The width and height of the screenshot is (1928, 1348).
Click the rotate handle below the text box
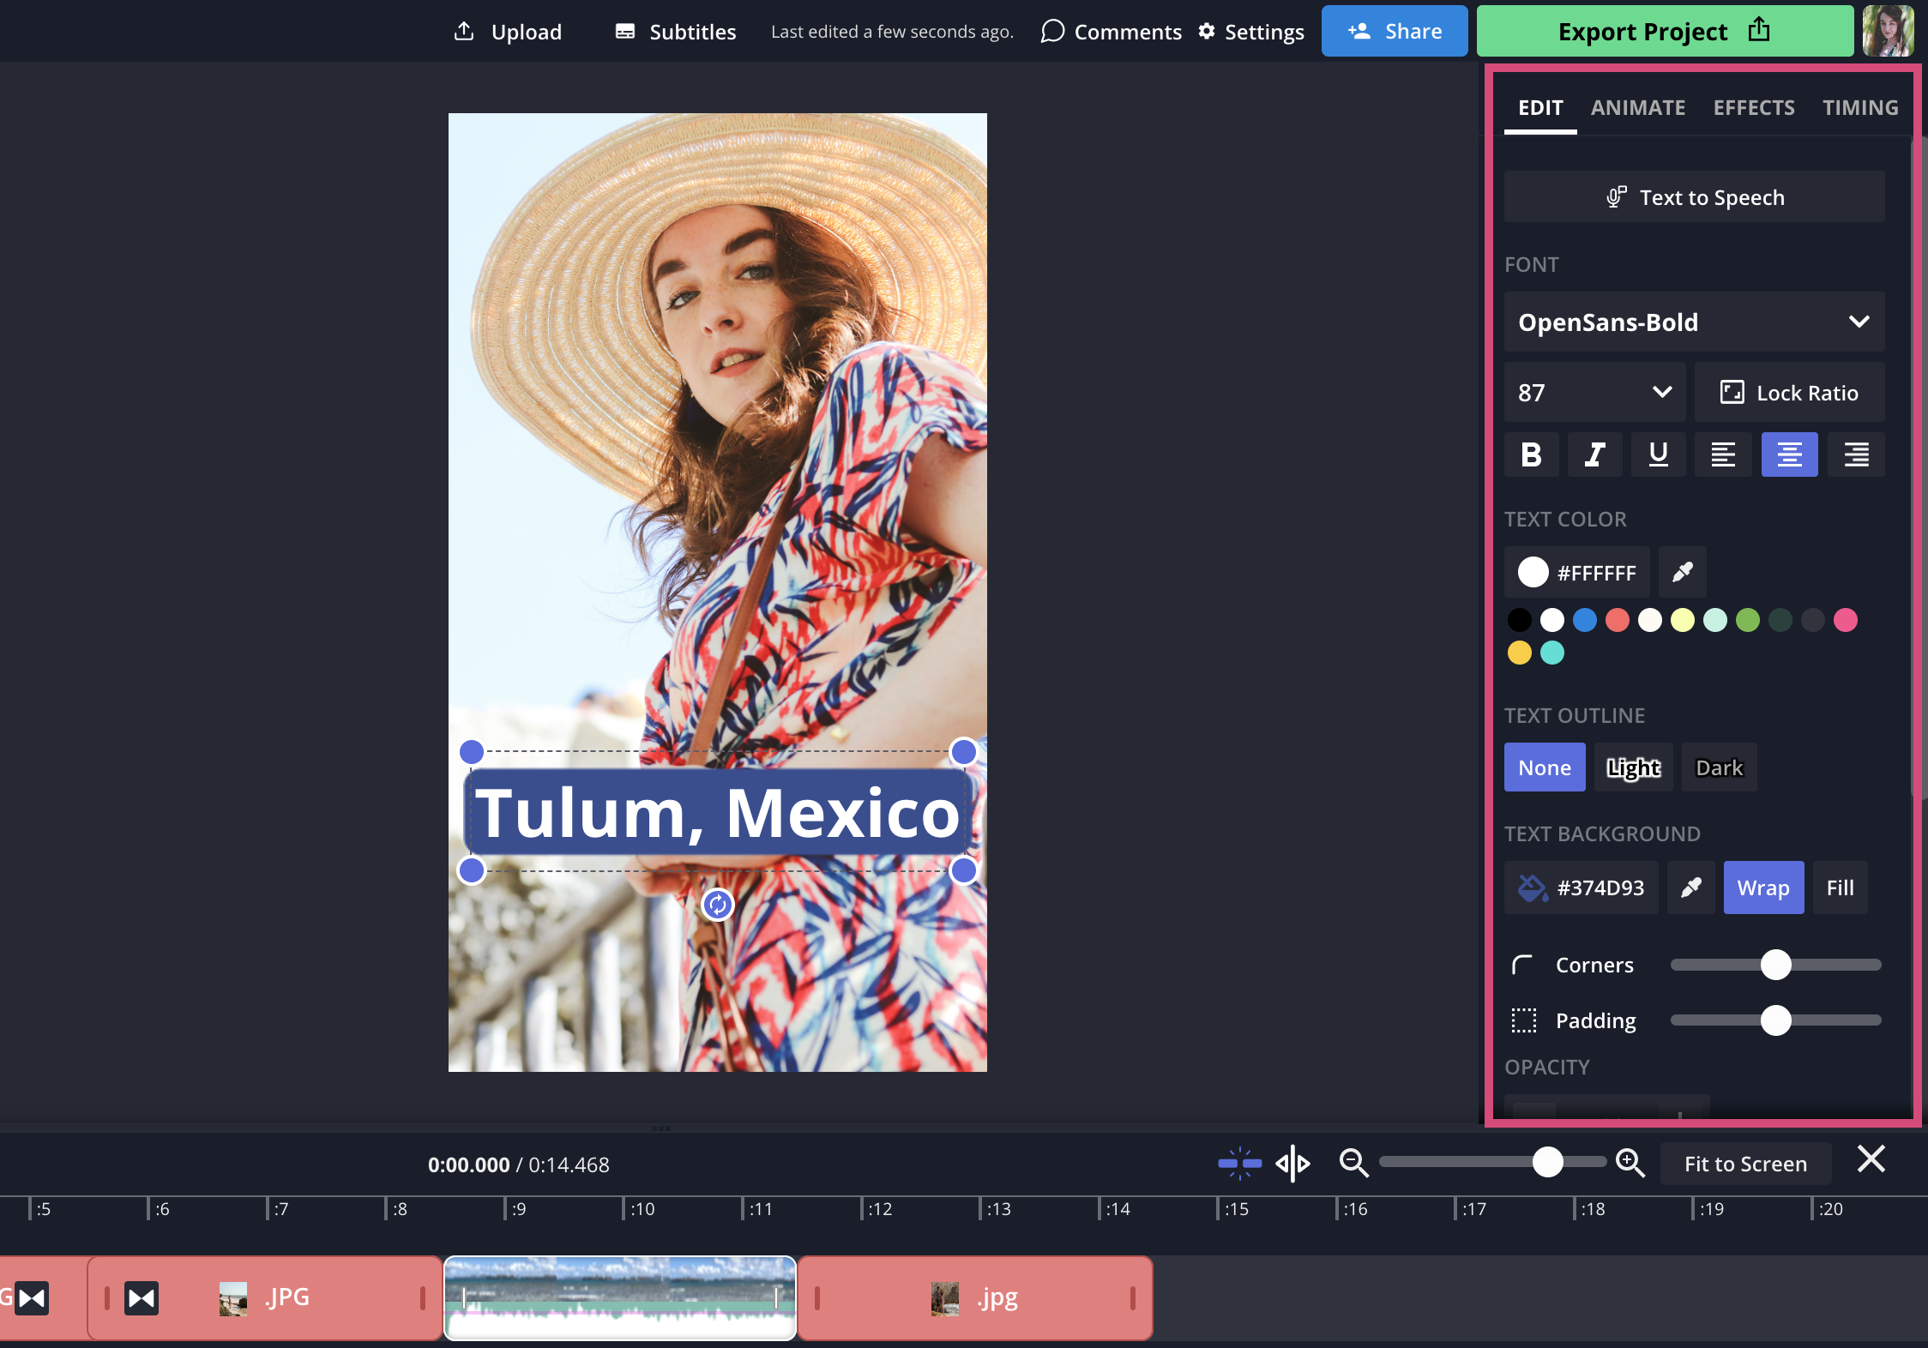[718, 904]
